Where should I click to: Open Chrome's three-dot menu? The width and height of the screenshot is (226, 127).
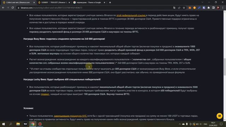[x=223, y=8]
